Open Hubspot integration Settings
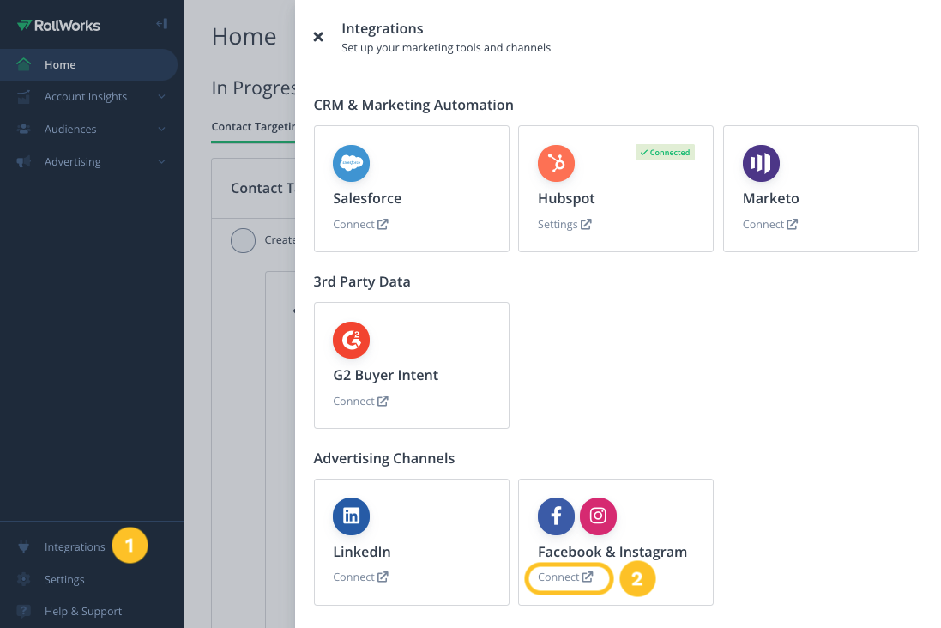This screenshot has height=628, width=941. [x=558, y=224]
